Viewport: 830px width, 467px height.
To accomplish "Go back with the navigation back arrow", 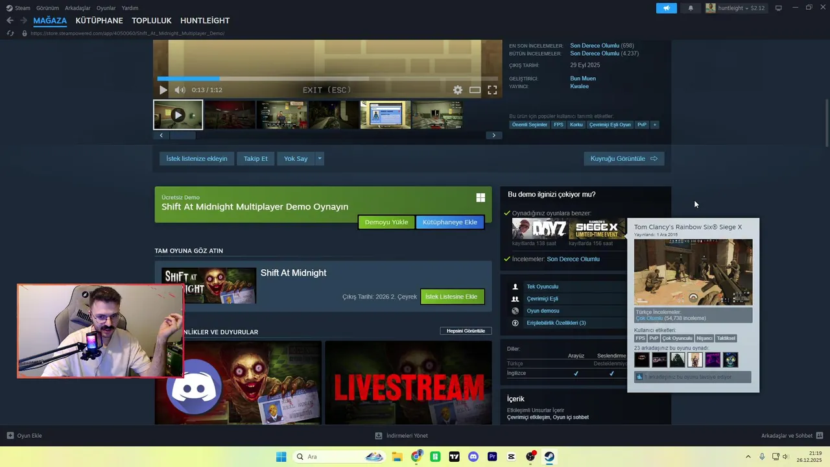I will coord(10,21).
